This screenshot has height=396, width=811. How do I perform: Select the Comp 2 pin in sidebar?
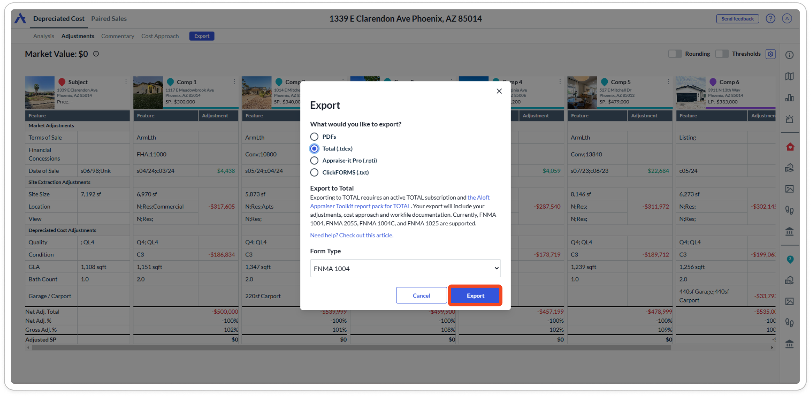coord(790,259)
